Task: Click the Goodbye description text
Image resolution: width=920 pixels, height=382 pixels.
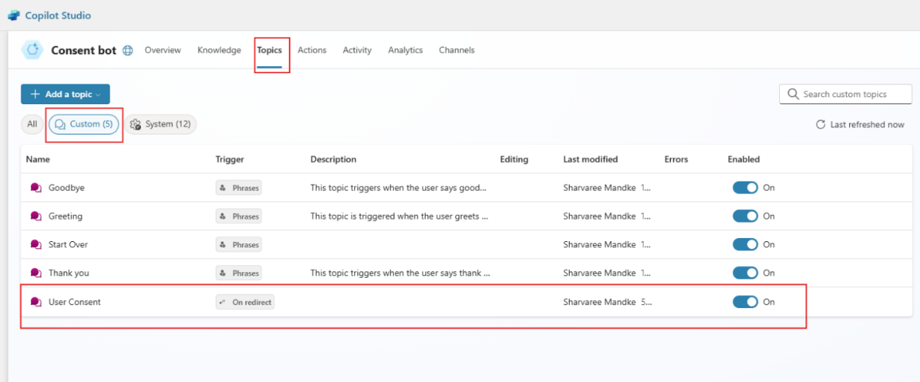Action: point(399,188)
